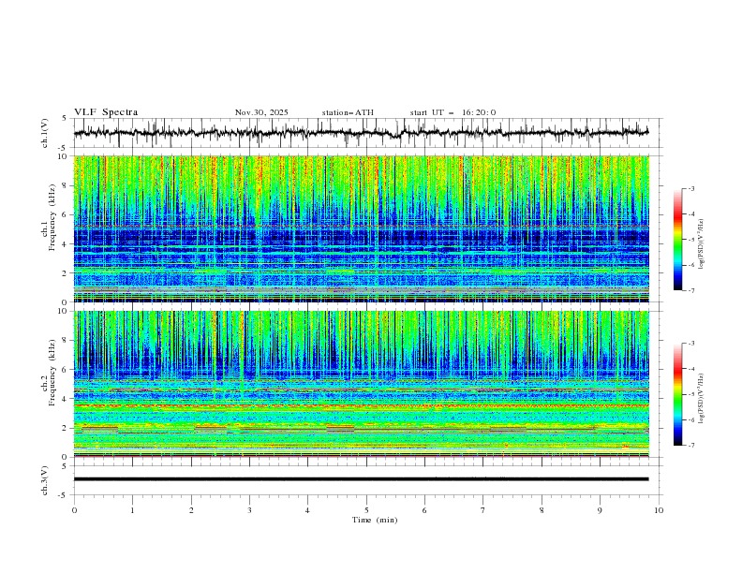Click time axis tick label "10"
742x573 pixels.
[659, 510]
